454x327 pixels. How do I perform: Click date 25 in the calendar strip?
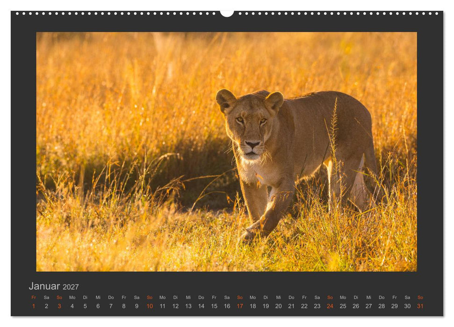343,306
